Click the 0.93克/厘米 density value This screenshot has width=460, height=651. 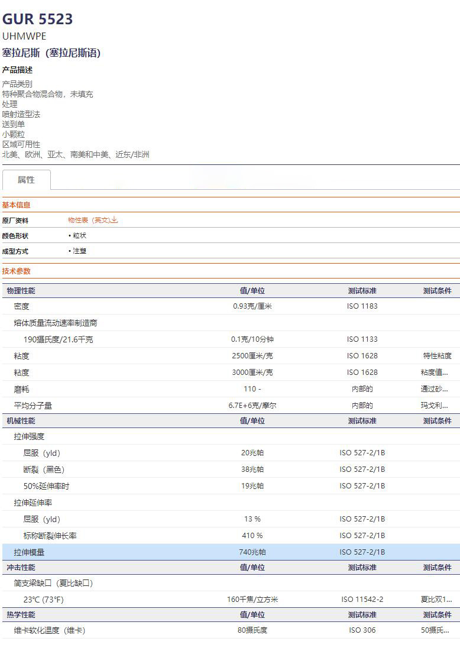coord(252,306)
